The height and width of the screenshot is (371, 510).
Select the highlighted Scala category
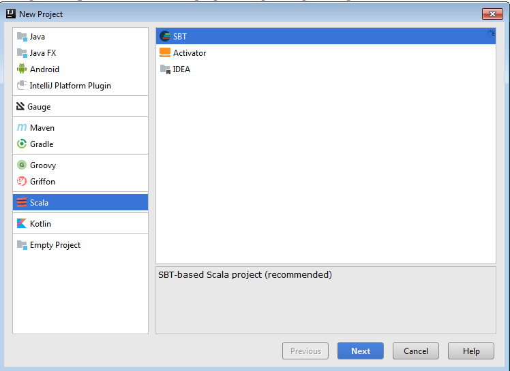click(80, 202)
